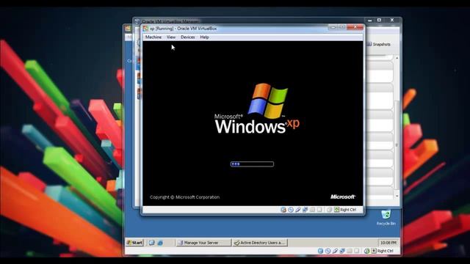Click network adapter icon in xp VM status bar
Screen dimensions: 470x264
click(305, 210)
